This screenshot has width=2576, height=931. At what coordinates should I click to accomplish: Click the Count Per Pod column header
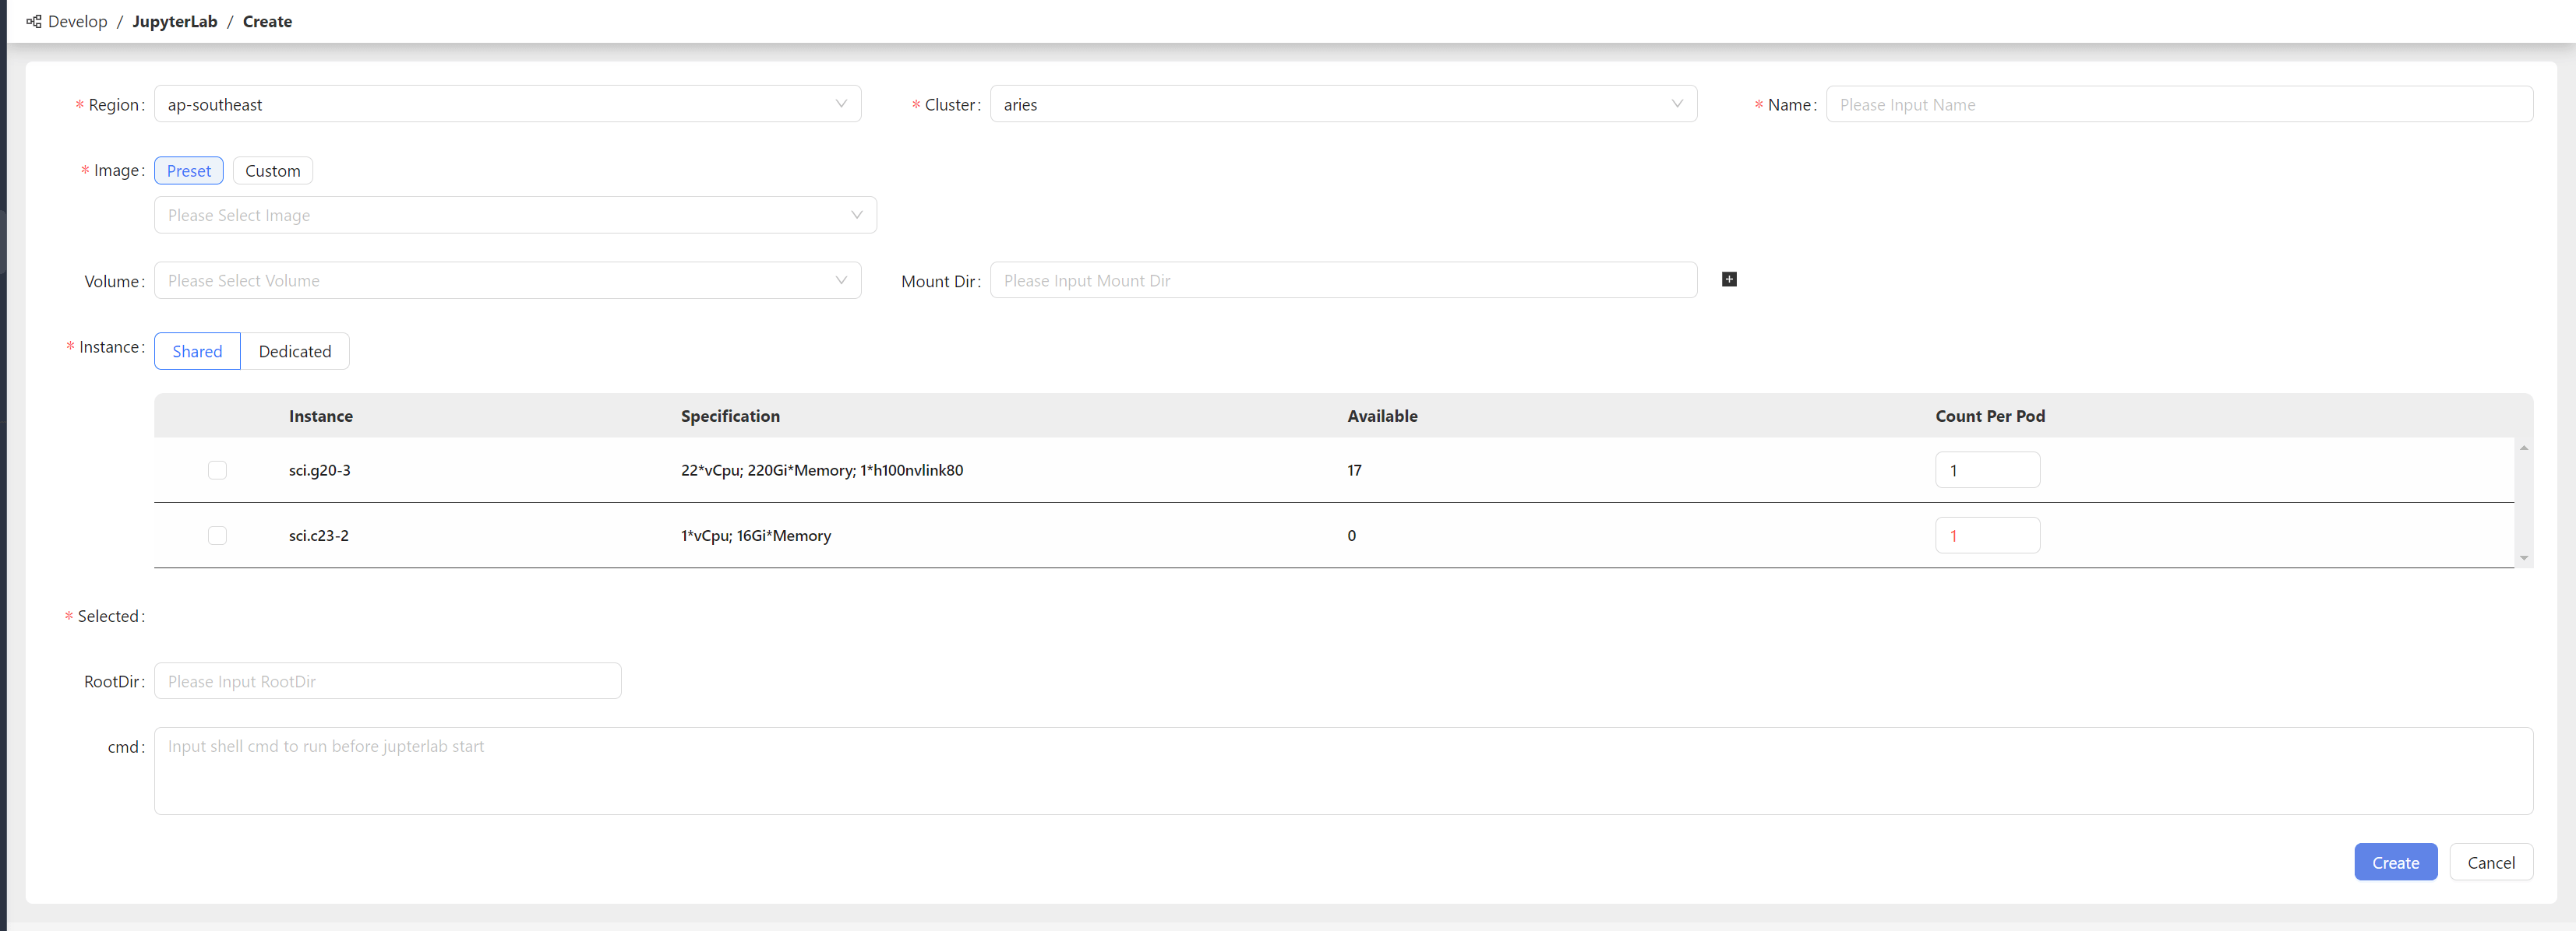coord(1990,416)
